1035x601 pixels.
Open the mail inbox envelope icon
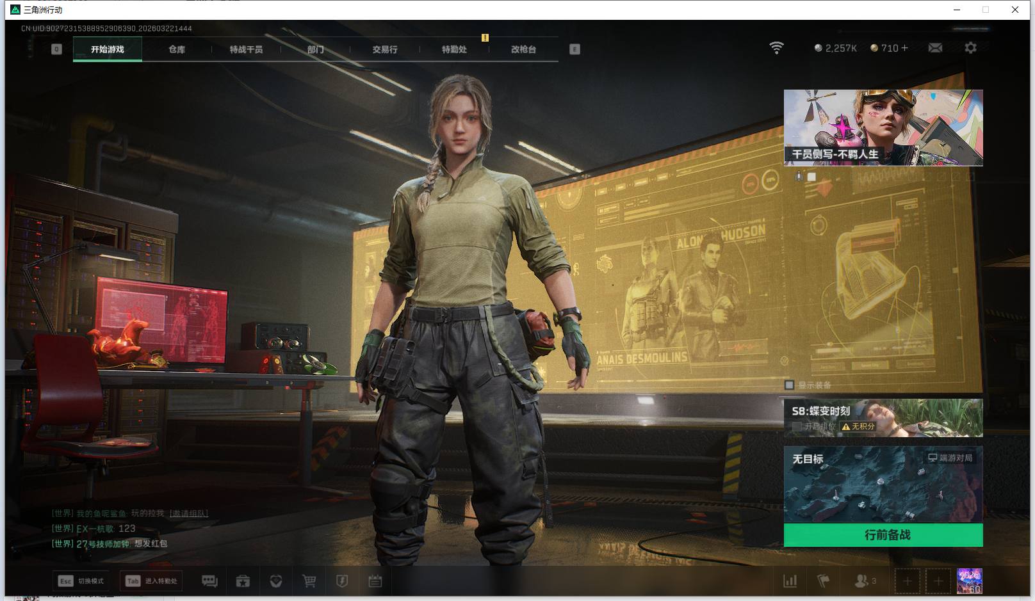pos(935,48)
